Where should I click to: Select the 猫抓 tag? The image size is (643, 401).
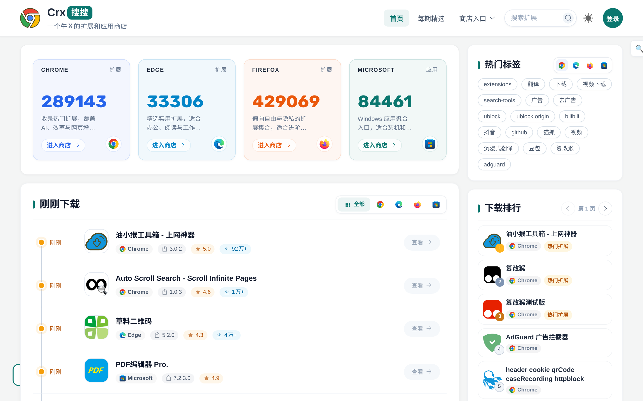point(549,132)
